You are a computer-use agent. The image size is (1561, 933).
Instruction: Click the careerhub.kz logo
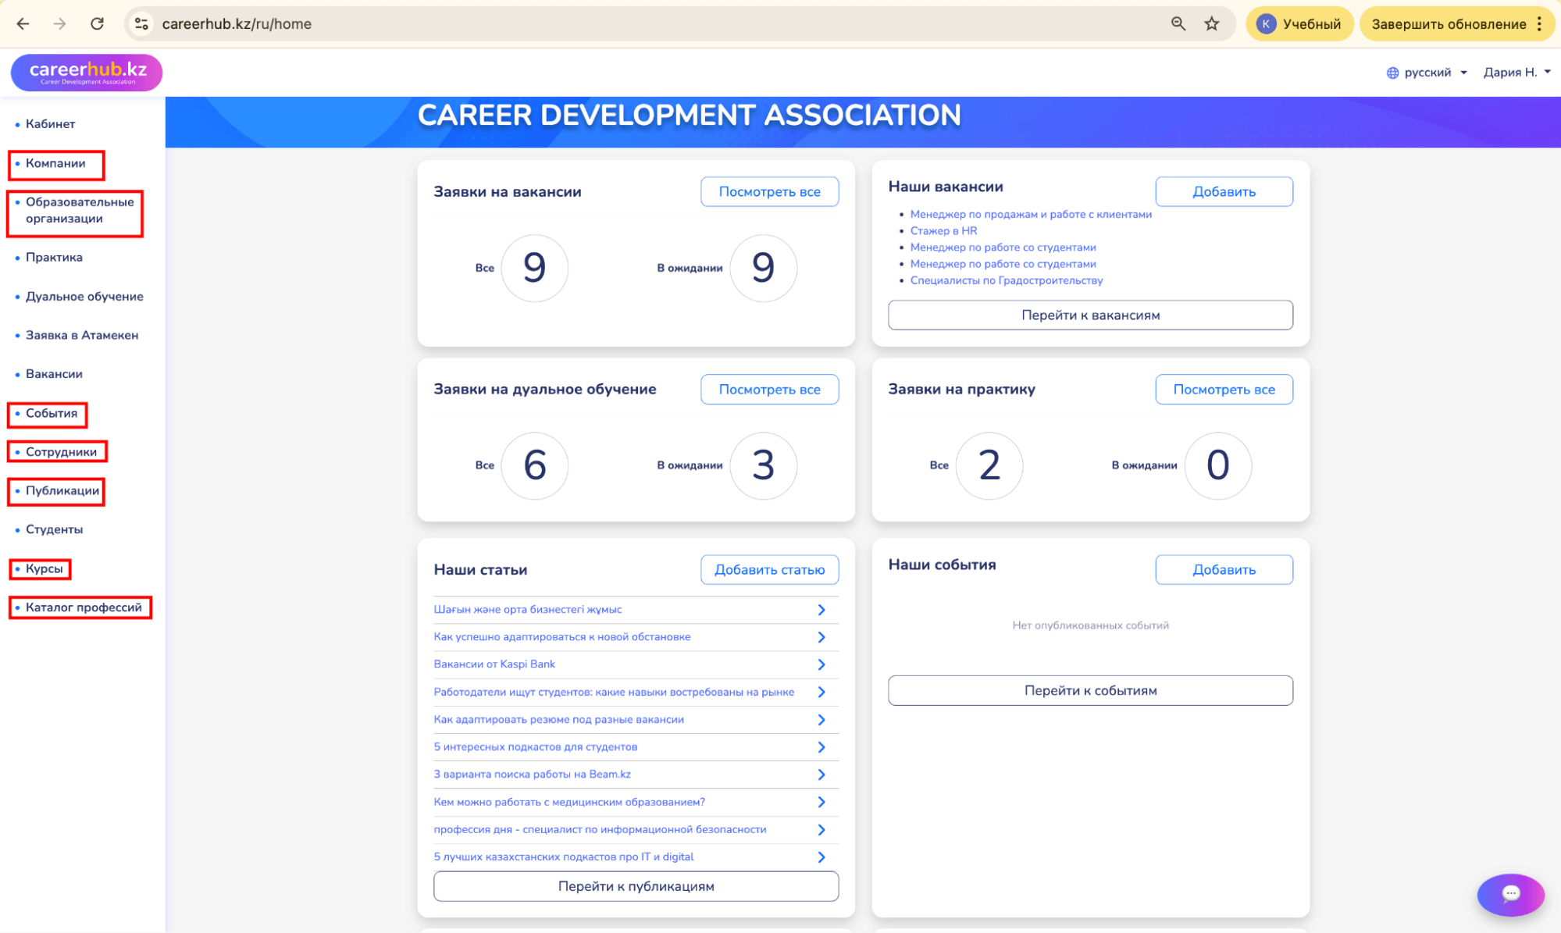click(87, 73)
